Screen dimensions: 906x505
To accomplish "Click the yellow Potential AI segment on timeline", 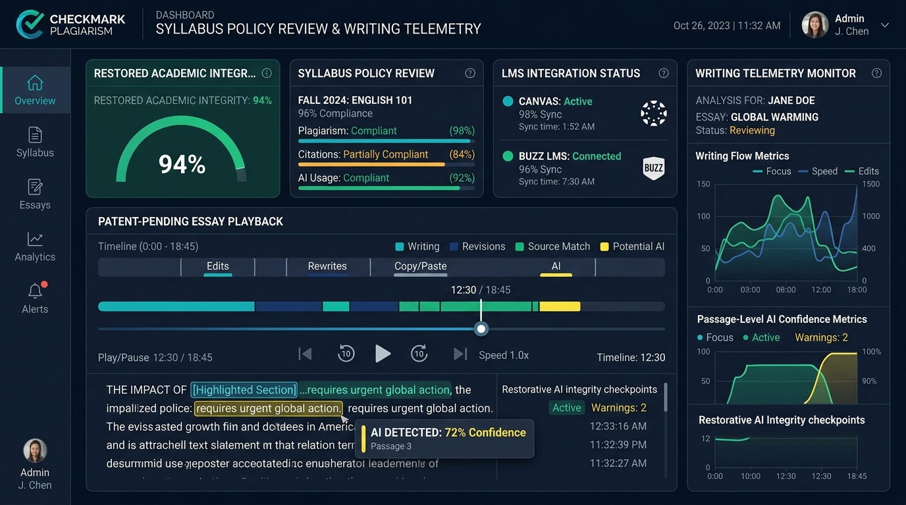I will 560,306.
